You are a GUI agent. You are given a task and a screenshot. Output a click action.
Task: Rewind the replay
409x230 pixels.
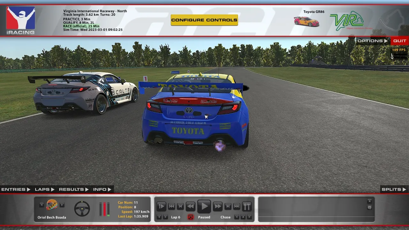(190, 206)
